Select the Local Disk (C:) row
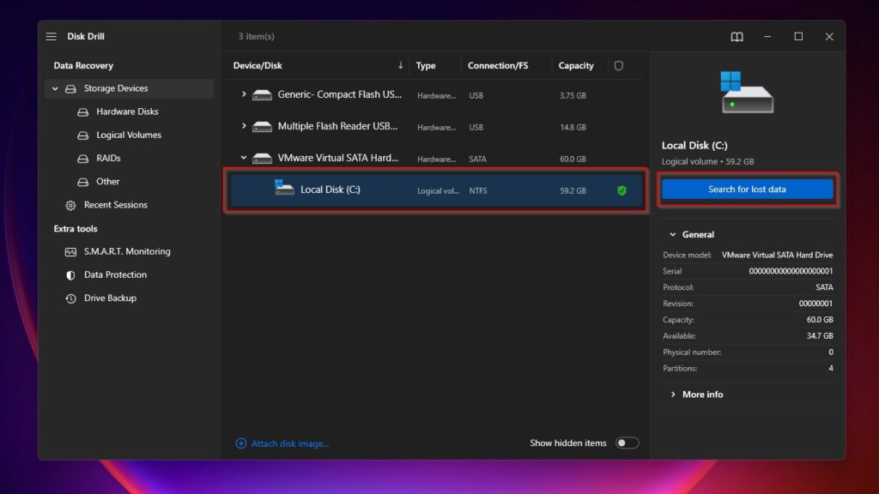 (435, 190)
